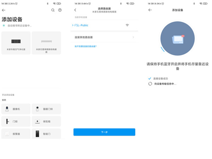The image size is (212, 159).
Task: Select the 摄像机 camera icon
Action: pyautogui.click(x=7, y=109)
